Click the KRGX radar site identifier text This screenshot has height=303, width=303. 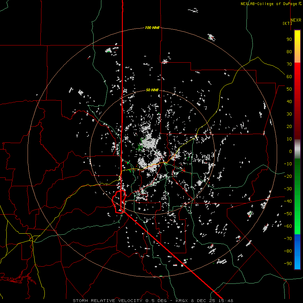coord(182,301)
